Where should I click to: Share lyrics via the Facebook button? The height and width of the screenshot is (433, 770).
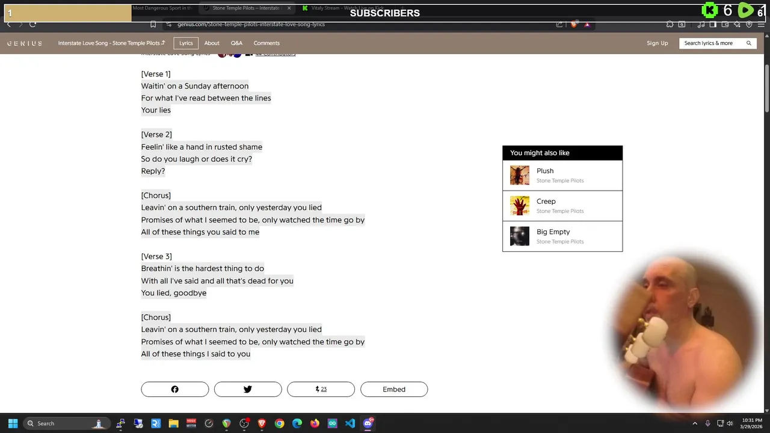[x=175, y=389]
